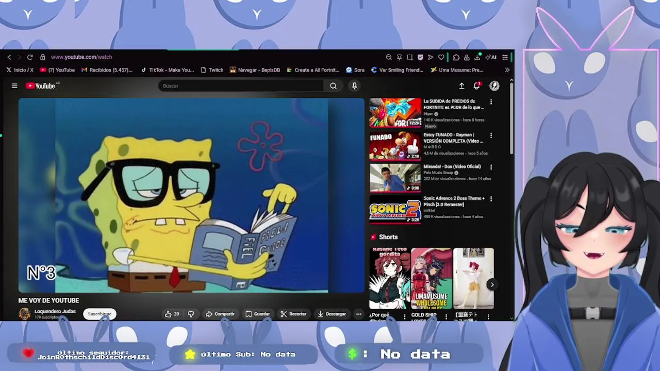Image resolution: width=660 pixels, height=371 pixels.
Task: Open more actions ellipsis under video
Action: pyautogui.click(x=359, y=314)
